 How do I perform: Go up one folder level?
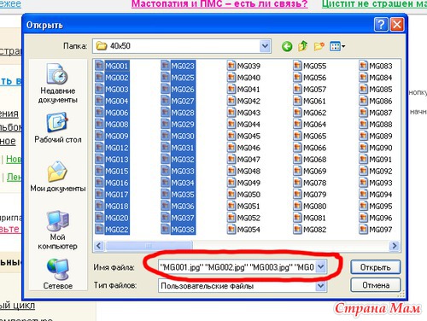(302, 46)
